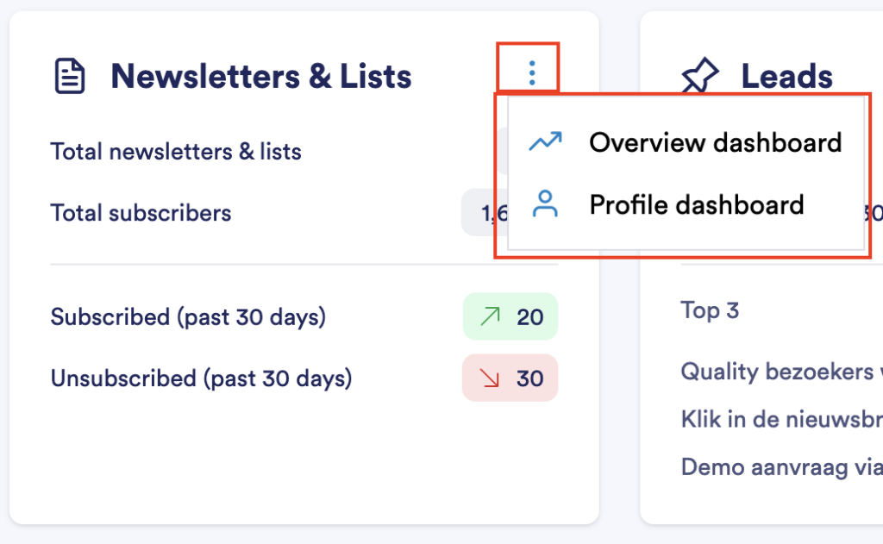Click the Subscribed (past 30 days) label
This screenshot has width=883, height=544.
(188, 317)
